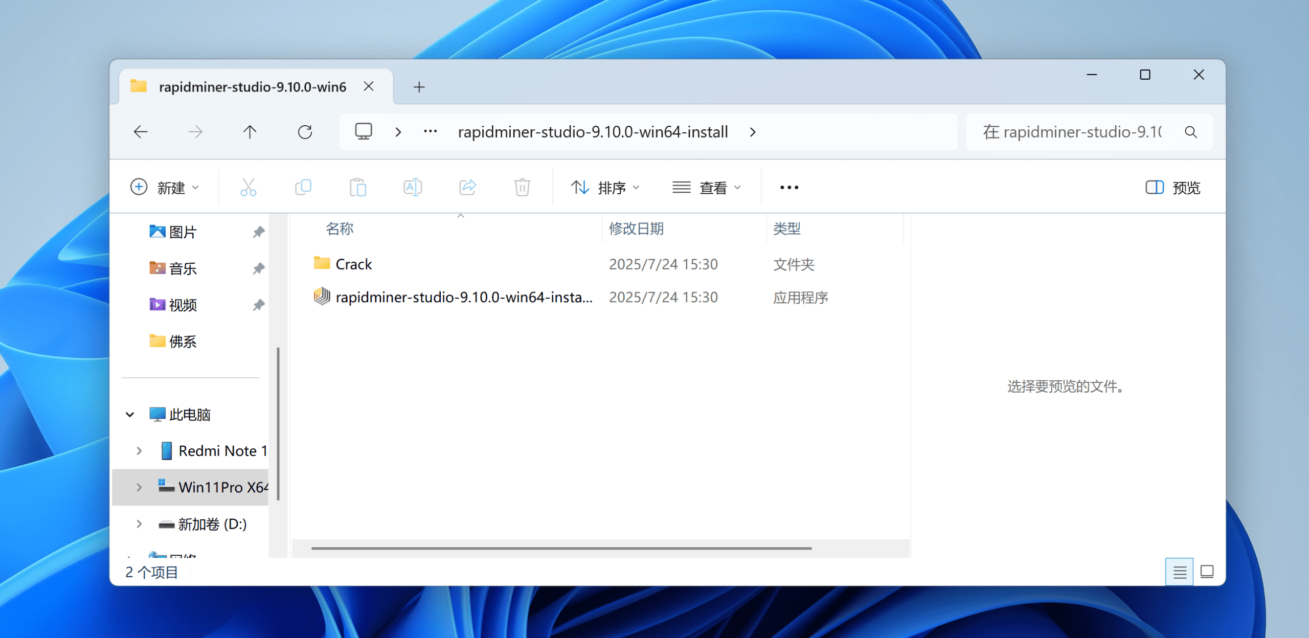Screen dimensions: 1309x638
Task: Click the horizontal scrollbar in file list
Action: (x=561, y=548)
